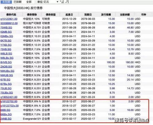
Task: Select current balance 16.00 in 6I6B.SG row
Action: coord(130,110)
